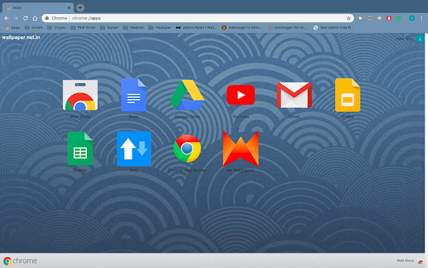Open the Chrome three-dot menu
The image size is (428, 268).
421,18
